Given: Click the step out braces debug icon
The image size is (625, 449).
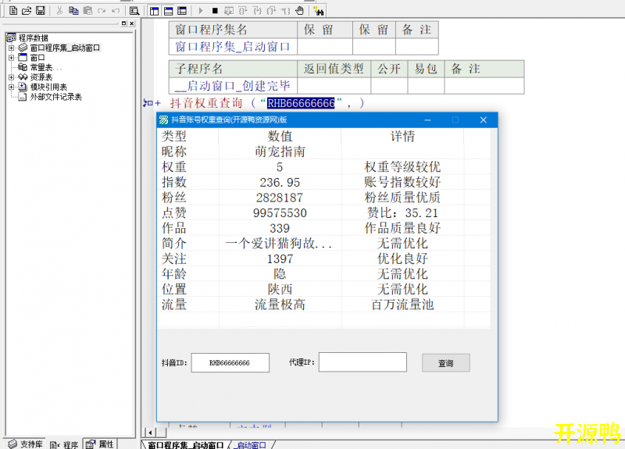Looking at the screenshot, I should pos(271,11).
